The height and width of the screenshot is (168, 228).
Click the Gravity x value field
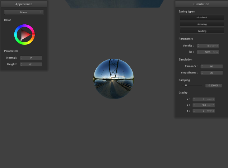click(205, 100)
